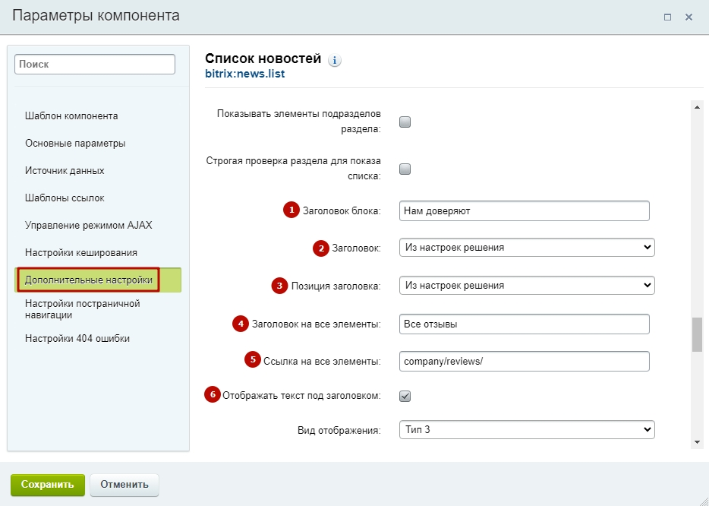Click the Отменить button
This screenshot has width=709, height=506.
(124, 485)
